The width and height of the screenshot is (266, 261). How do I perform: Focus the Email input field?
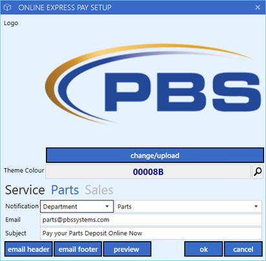point(151,220)
